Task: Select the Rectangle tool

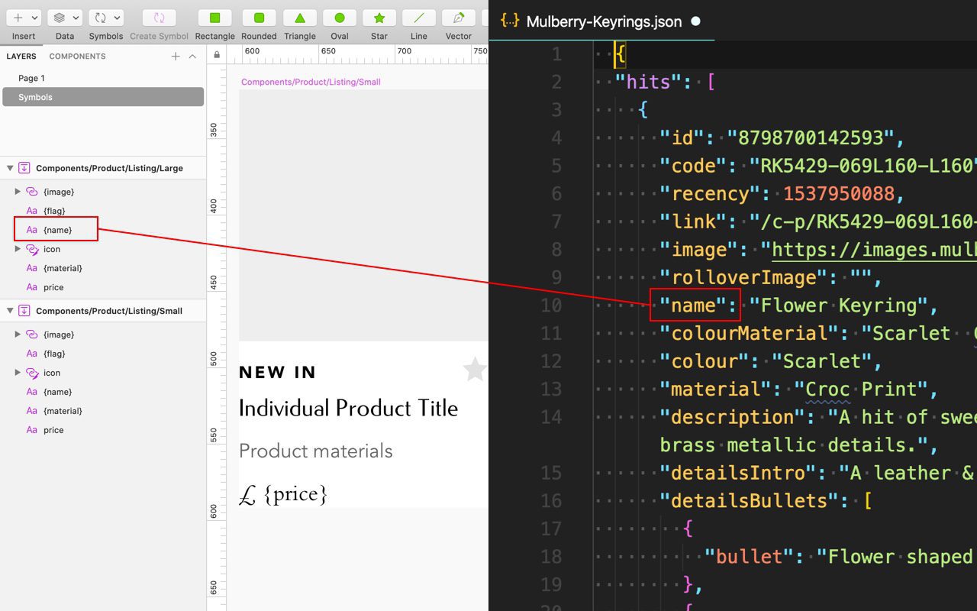Action: coord(214,17)
